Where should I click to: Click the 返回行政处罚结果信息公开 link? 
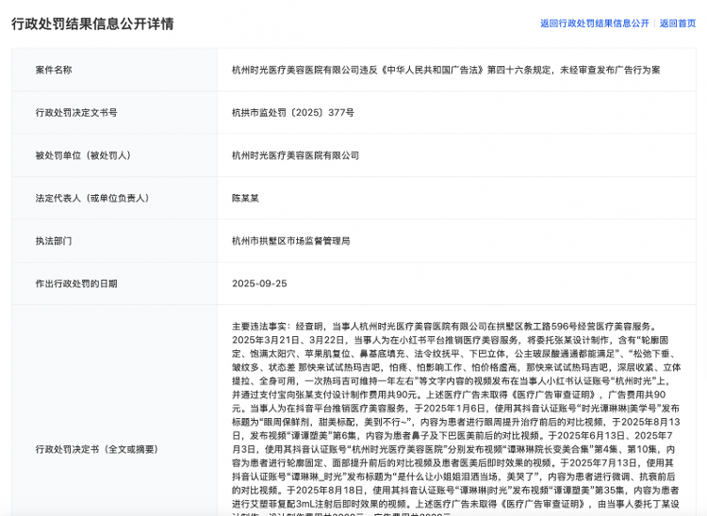coord(594,24)
